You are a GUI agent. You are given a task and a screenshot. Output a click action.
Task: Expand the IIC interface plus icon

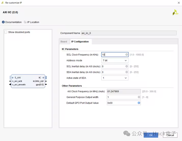(43, 78)
